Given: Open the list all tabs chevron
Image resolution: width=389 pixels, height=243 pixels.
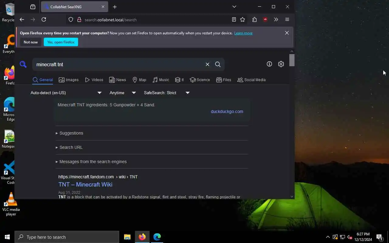Looking at the screenshot, I should tap(234, 7).
